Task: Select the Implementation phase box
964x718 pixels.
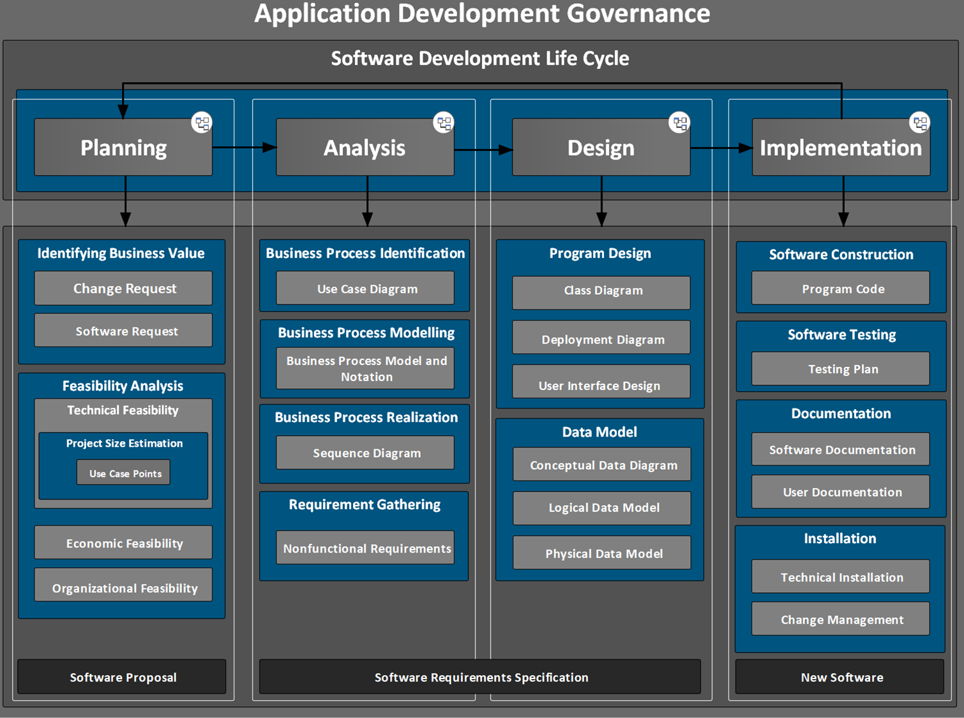Action: [x=841, y=147]
